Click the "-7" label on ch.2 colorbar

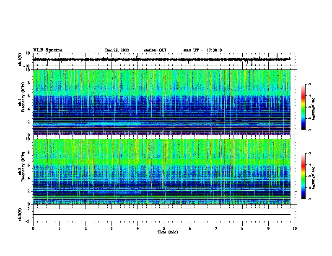(309, 199)
